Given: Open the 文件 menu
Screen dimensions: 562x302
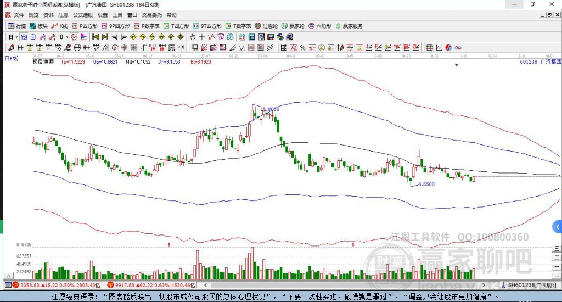Looking at the screenshot, I should coord(19,15).
